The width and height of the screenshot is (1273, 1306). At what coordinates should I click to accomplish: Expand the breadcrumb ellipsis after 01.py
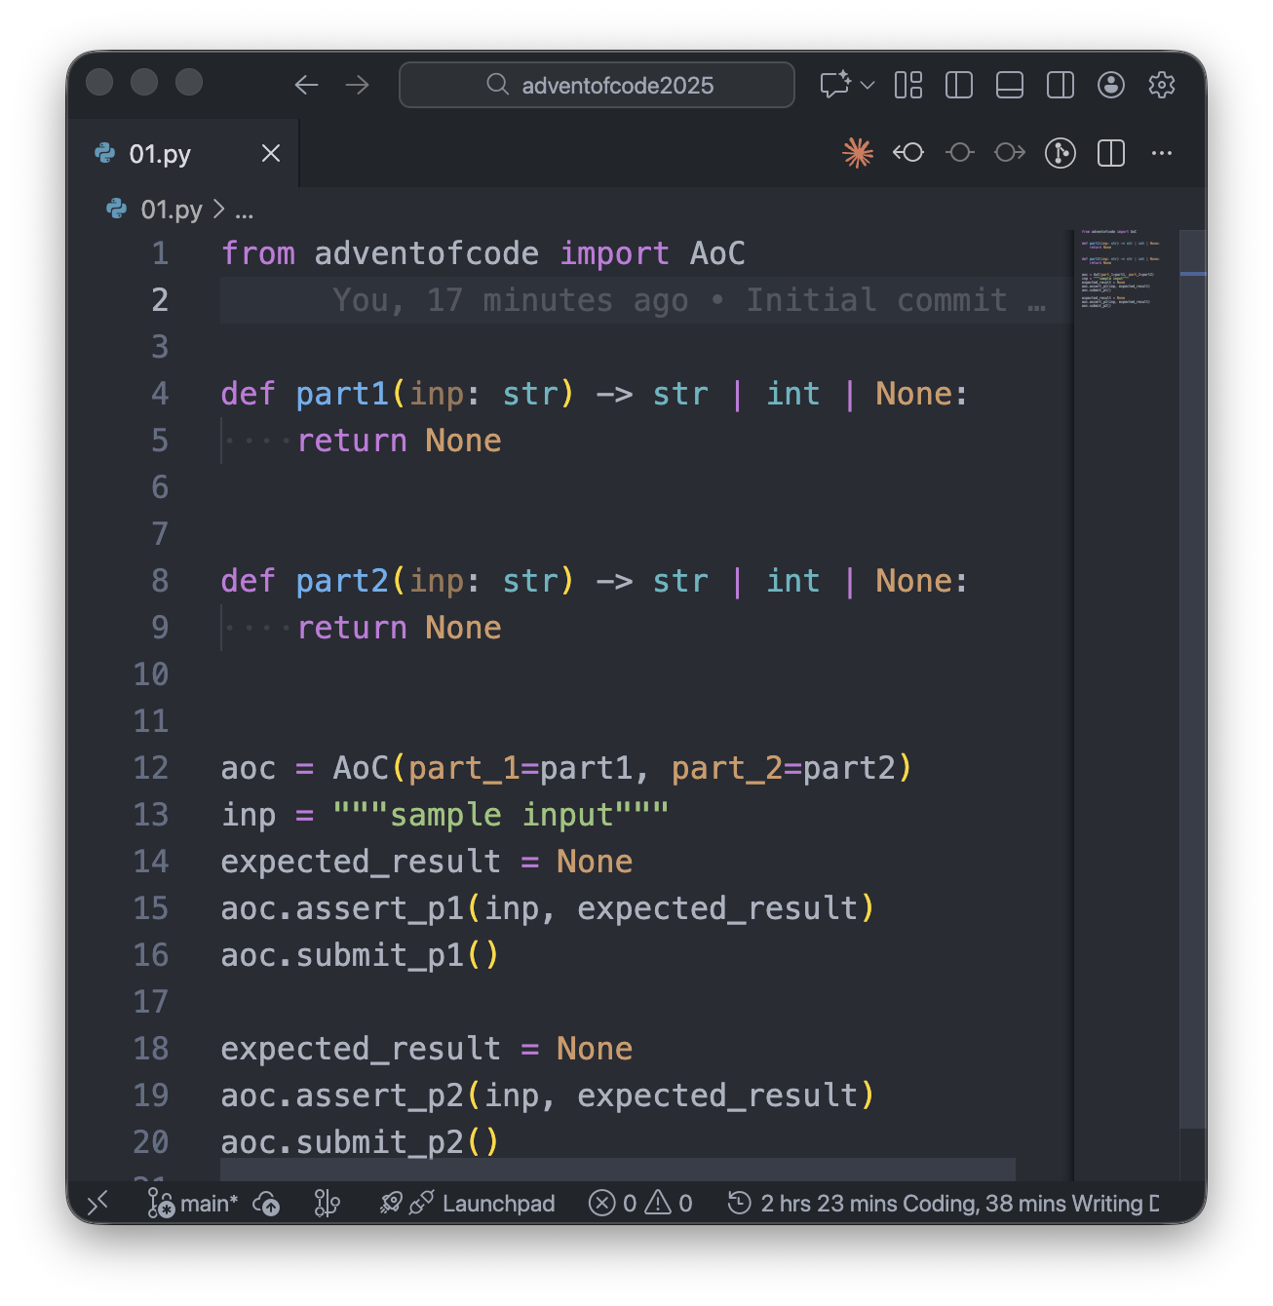point(244,211)
